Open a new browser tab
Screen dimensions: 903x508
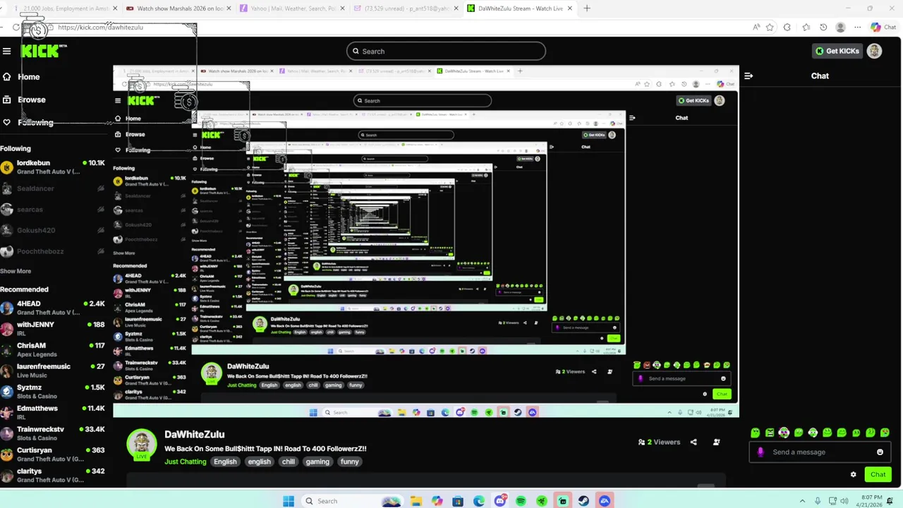[587, 8]
